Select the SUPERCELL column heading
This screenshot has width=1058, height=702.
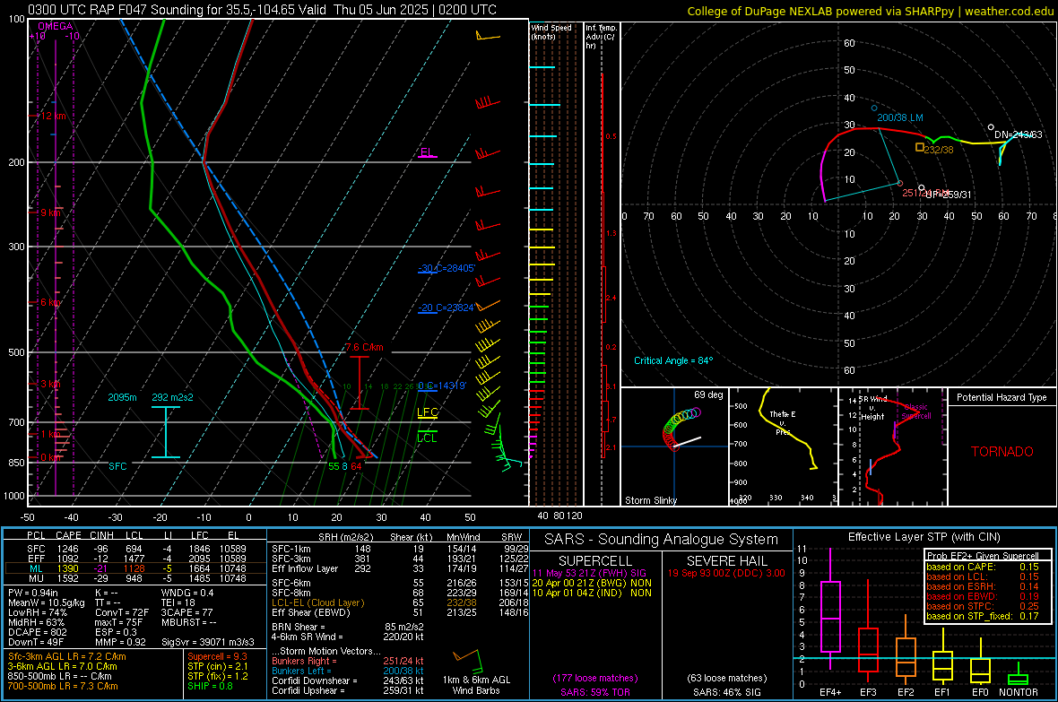click(x=595, y=561)
